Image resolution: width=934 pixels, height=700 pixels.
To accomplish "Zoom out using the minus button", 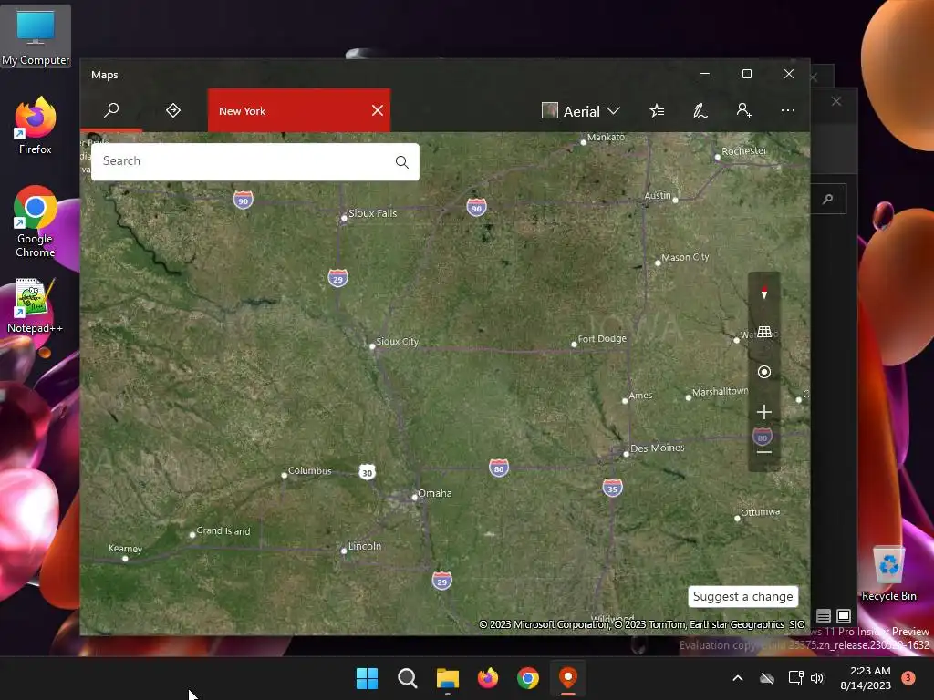I will pos(764,452).
